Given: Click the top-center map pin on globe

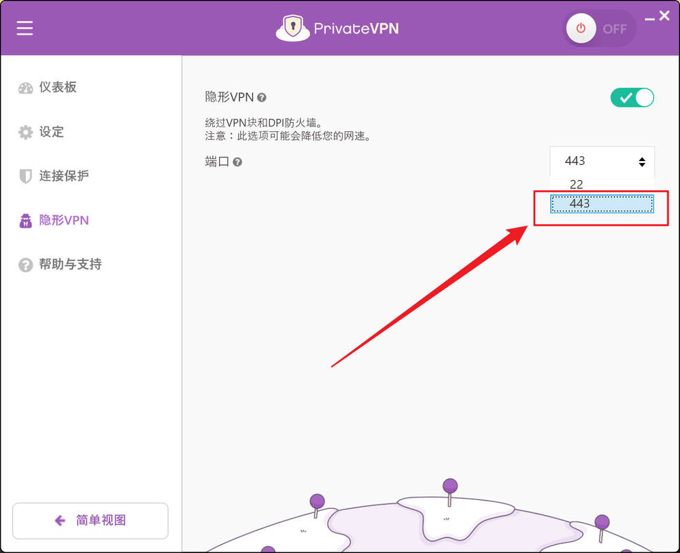Looking at the screenshot, I should point(449,491).
